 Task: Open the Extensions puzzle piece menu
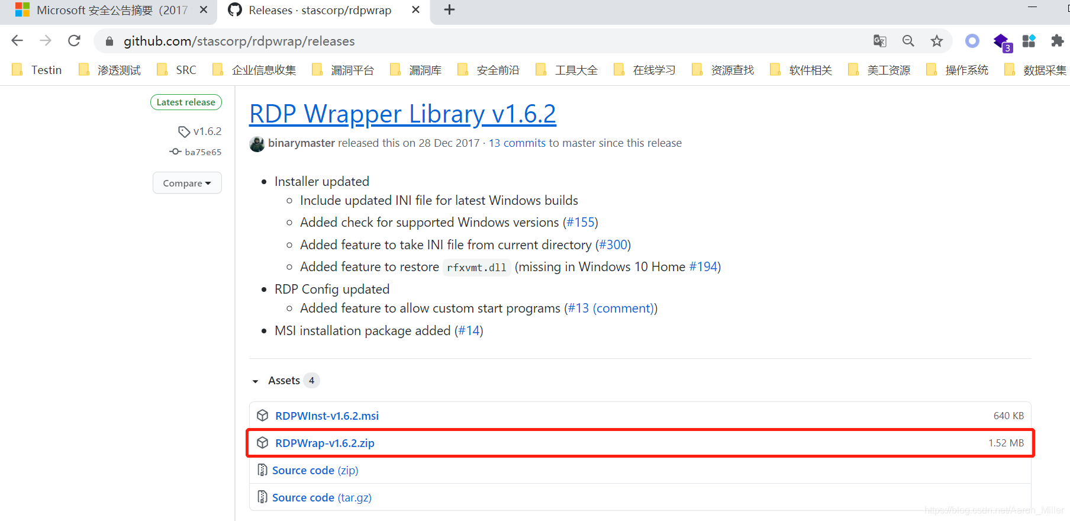1058,41
